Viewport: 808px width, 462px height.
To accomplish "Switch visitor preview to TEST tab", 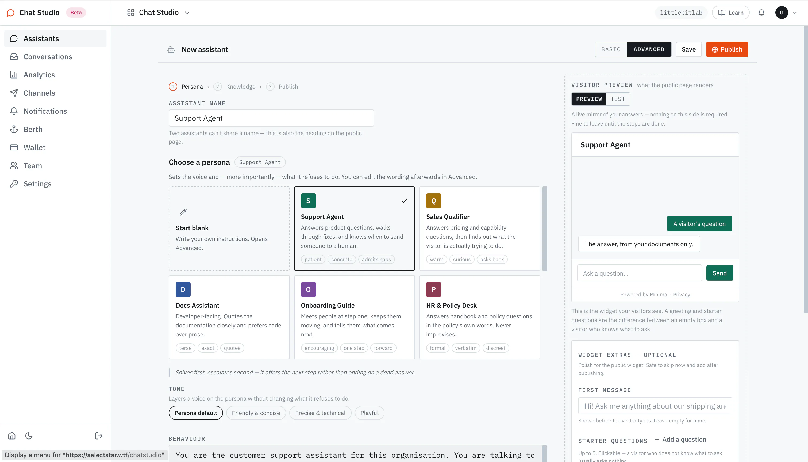I will pos(618,99).
